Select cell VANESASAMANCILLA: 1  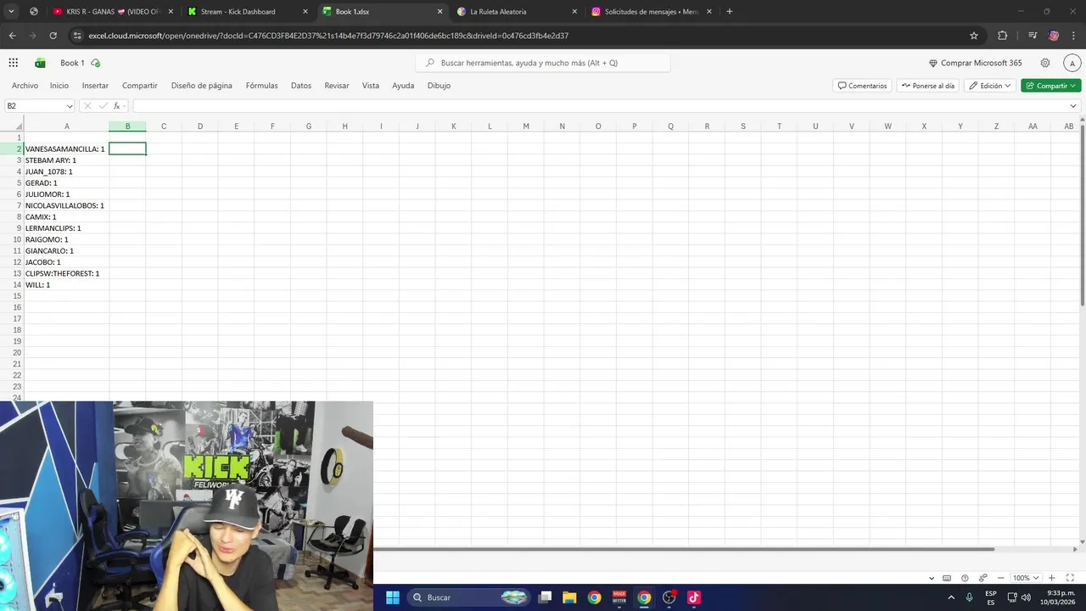coord(65,149)
